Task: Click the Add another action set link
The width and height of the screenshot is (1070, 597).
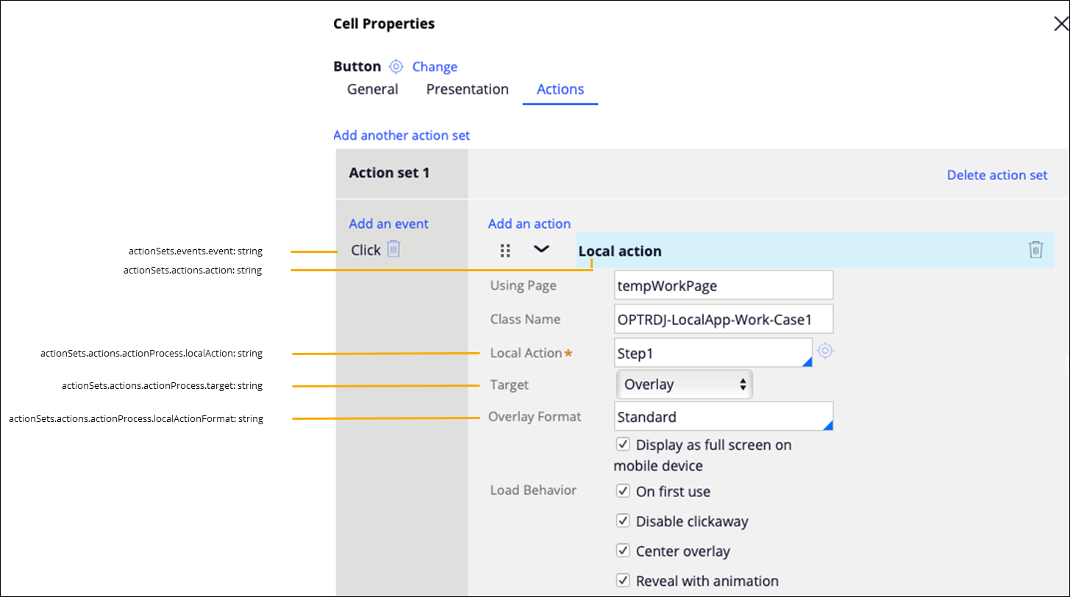Action: 401,135
